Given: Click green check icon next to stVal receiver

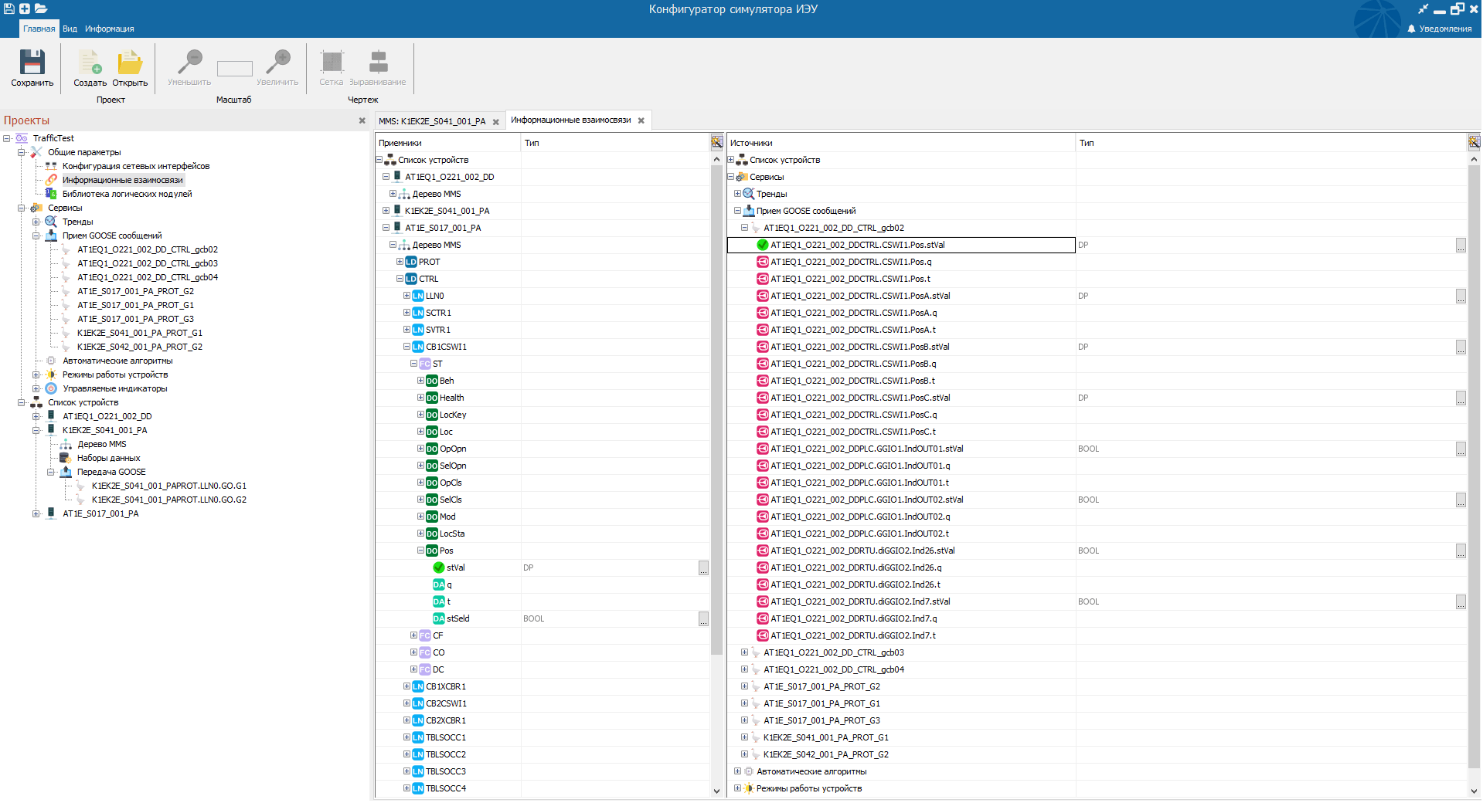Looking at the screenshot, I should click(439, 568).
